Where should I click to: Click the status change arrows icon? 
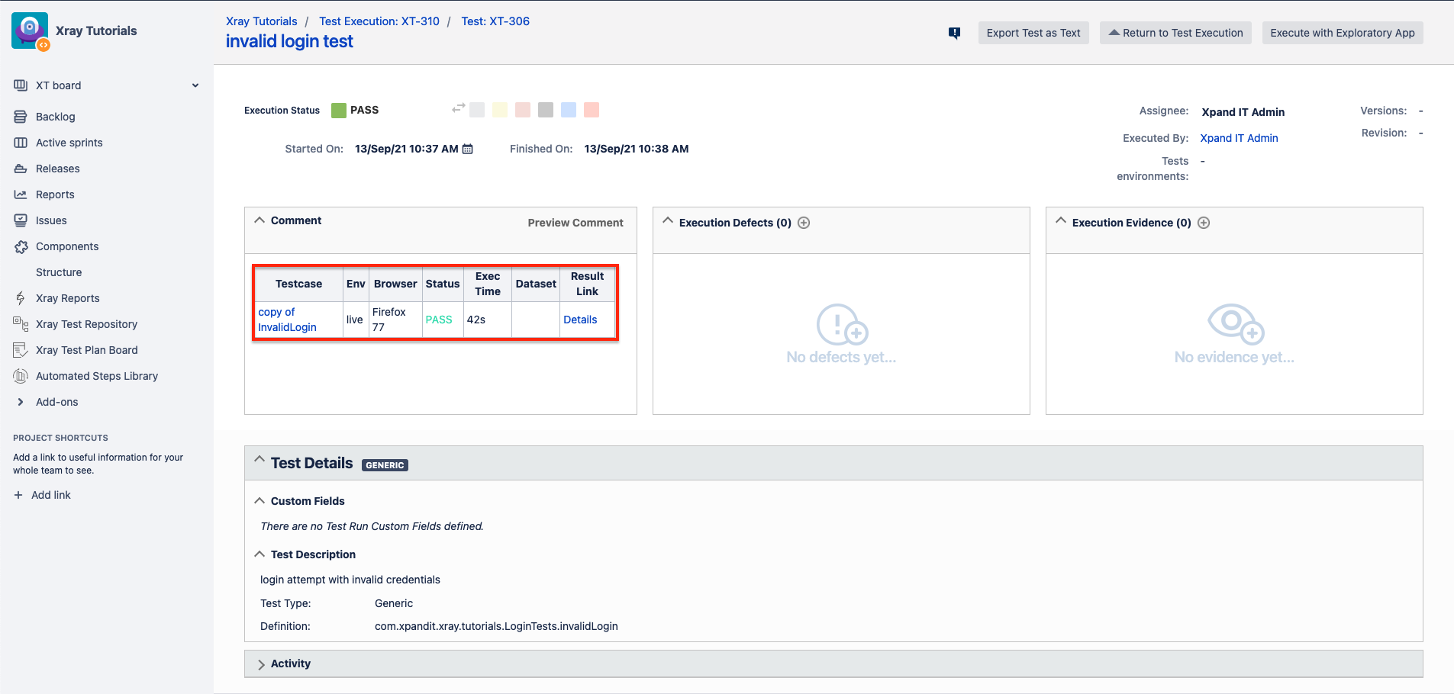458,108
